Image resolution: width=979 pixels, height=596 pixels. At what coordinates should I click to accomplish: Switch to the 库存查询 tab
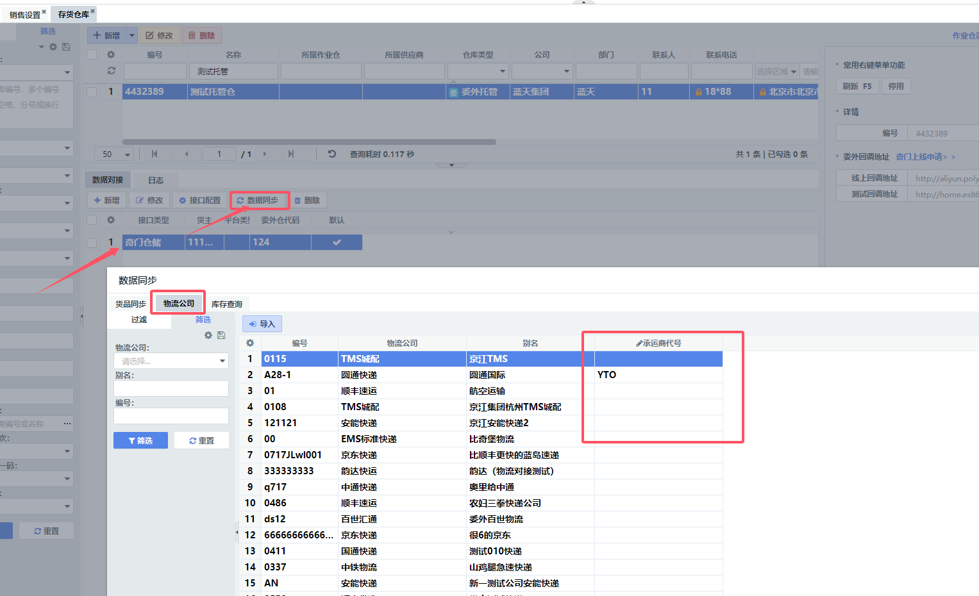coord(227,304)
